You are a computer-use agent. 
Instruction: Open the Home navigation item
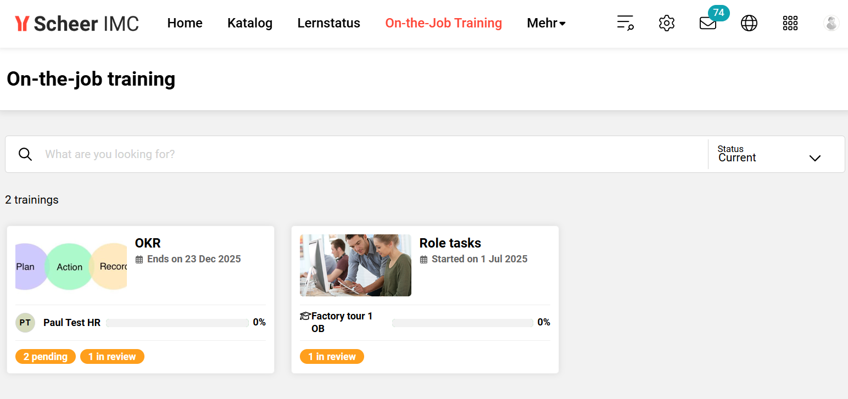[185, 23]
